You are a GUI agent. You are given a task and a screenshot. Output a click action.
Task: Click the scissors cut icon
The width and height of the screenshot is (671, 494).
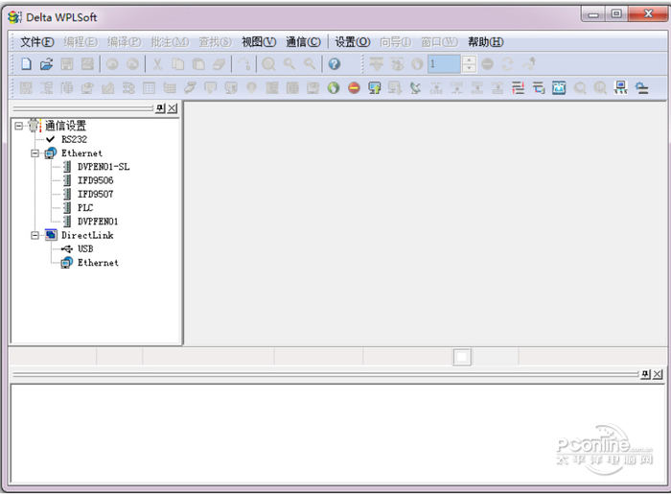(157, 64)
